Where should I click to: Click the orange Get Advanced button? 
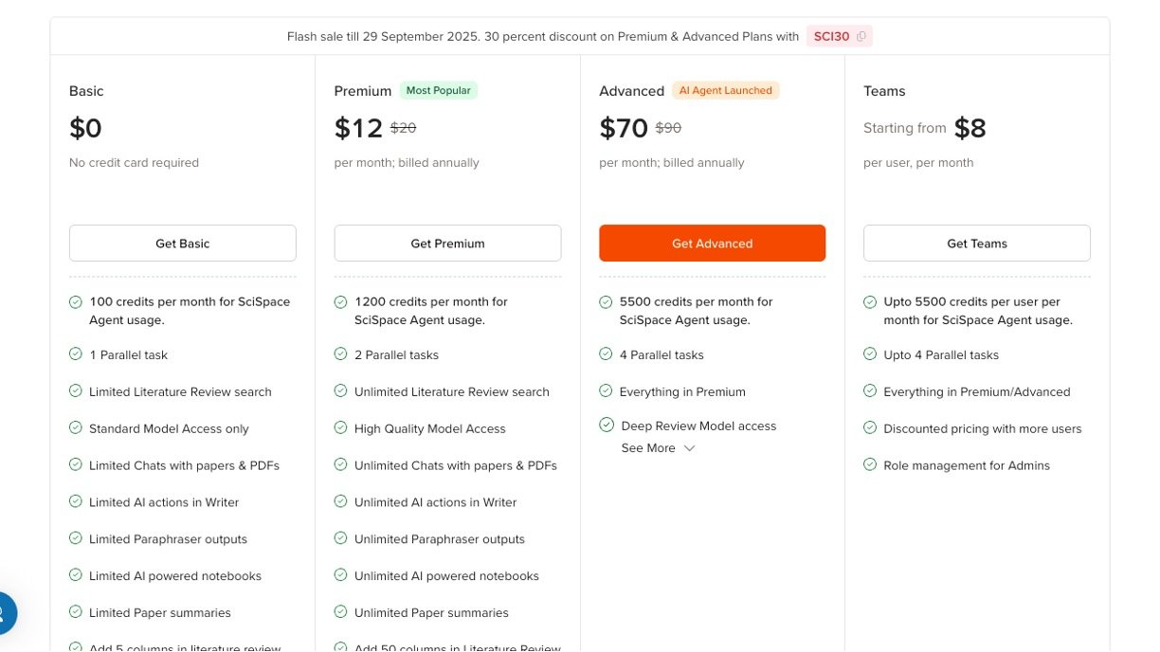(712, 244)
